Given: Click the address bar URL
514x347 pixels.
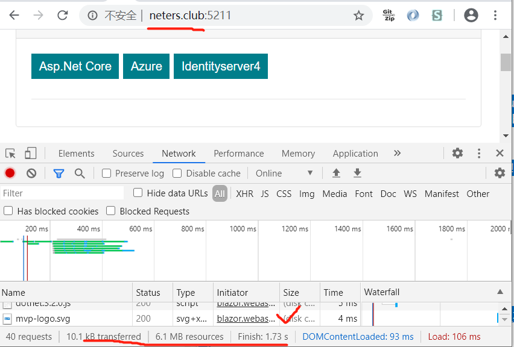Looking at the screenshot, I should [190, 16].
